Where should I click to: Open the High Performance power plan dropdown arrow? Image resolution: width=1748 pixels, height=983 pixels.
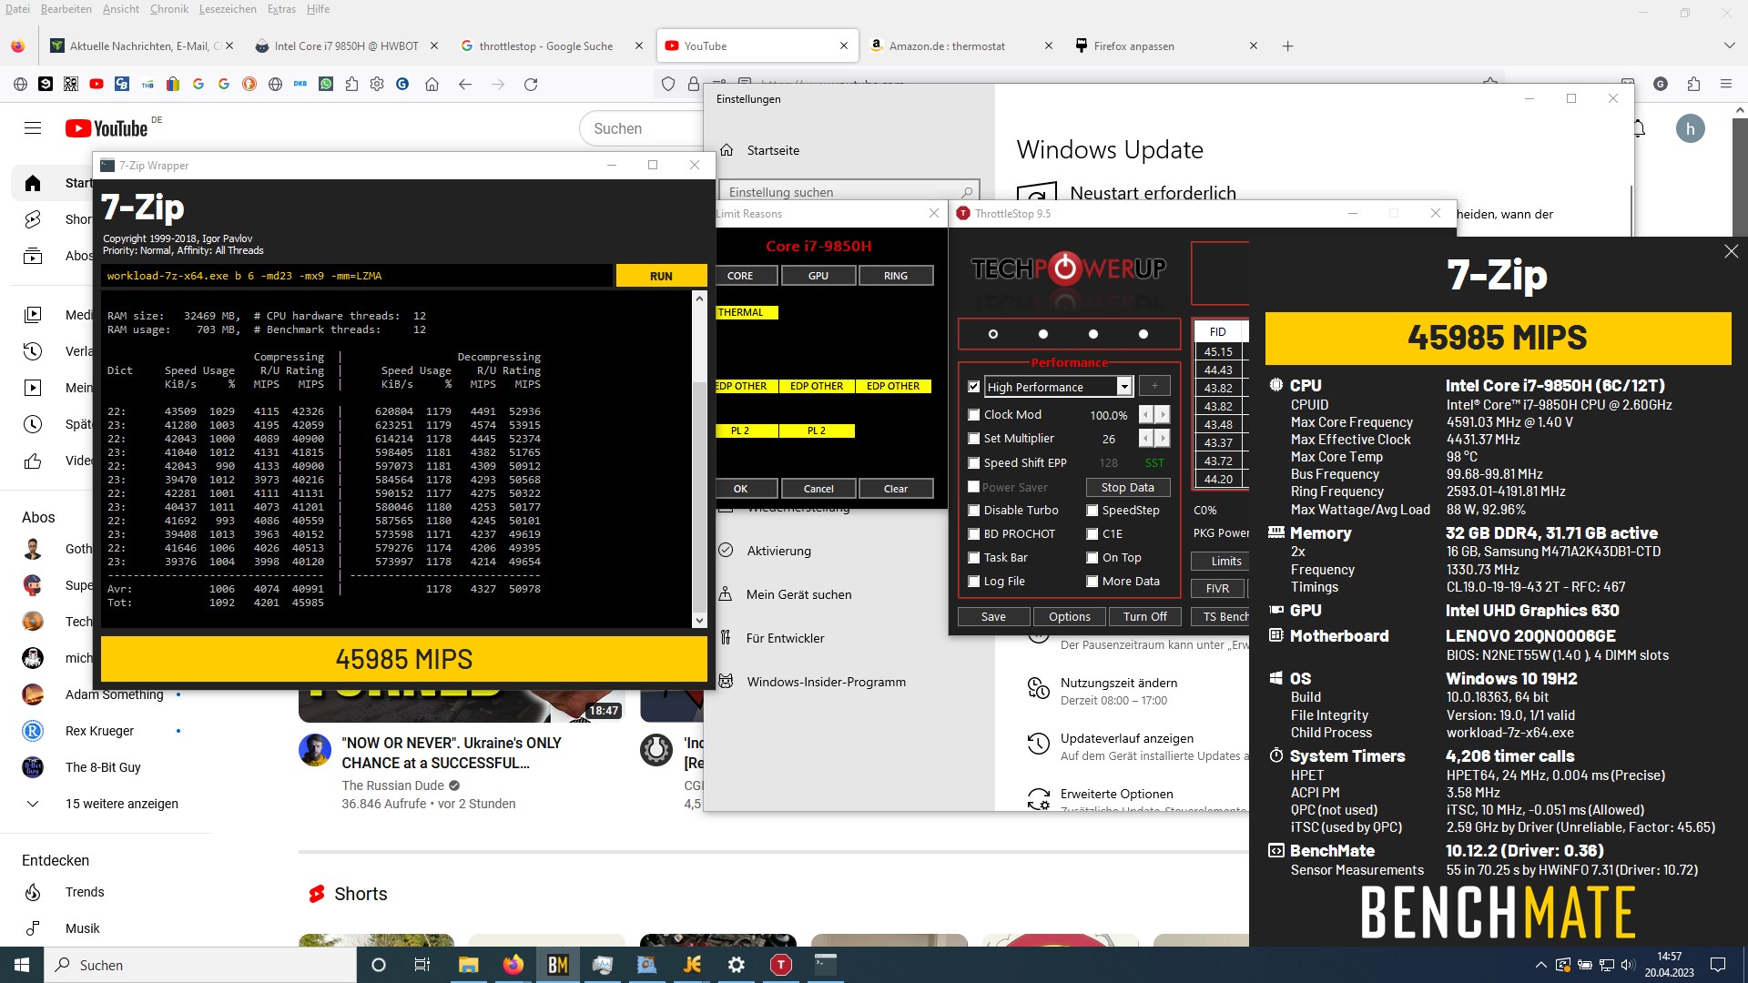click(x=1124, y=387)
